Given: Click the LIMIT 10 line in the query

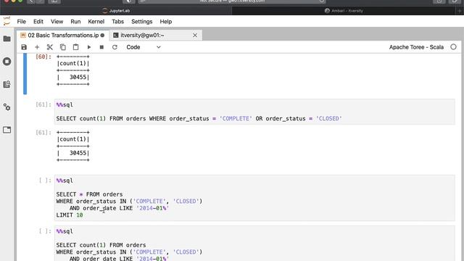Looking at the screenshot, I should [70, 215].
